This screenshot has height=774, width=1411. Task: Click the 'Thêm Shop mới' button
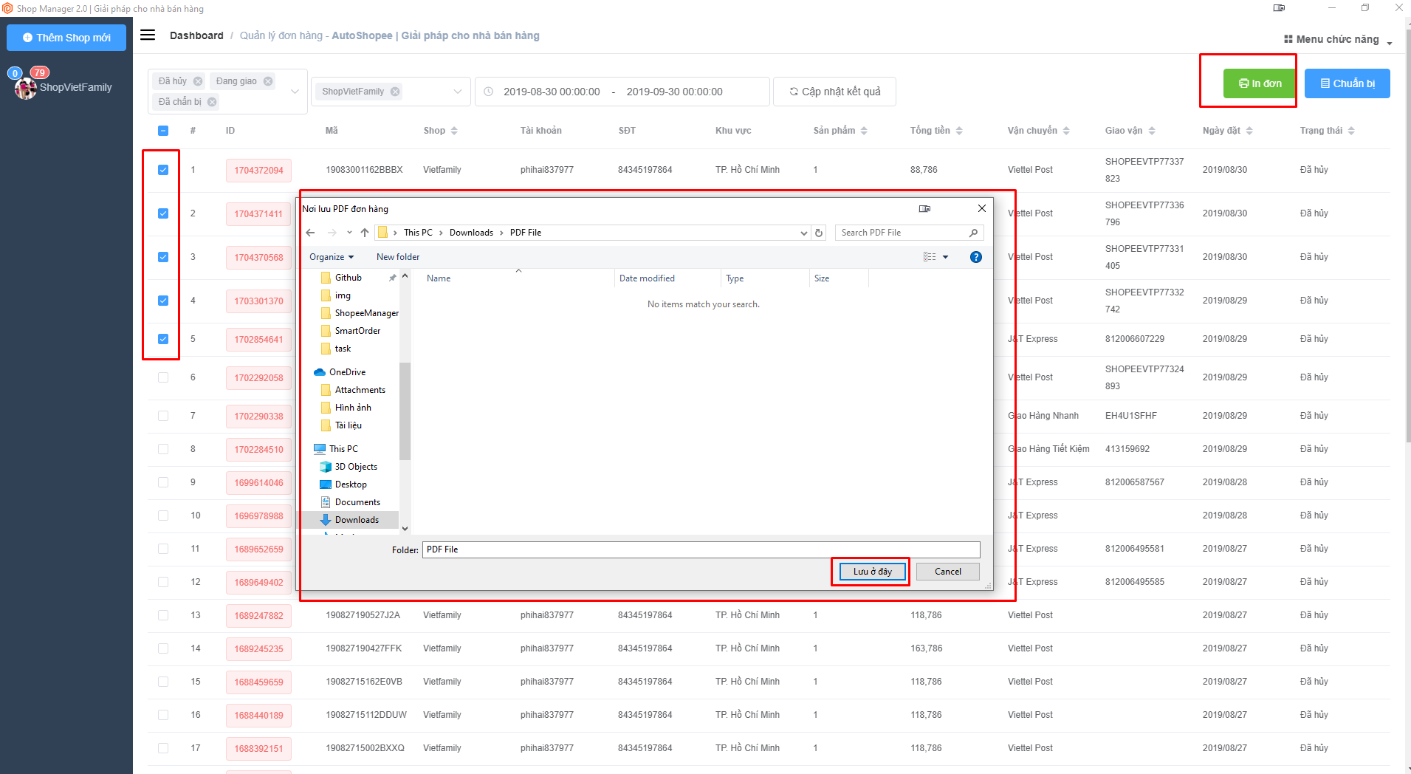(x=66, y=38)
